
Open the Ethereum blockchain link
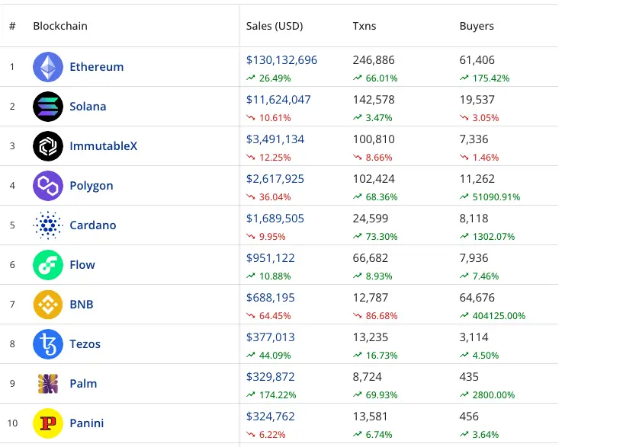[x=97, y=67]
